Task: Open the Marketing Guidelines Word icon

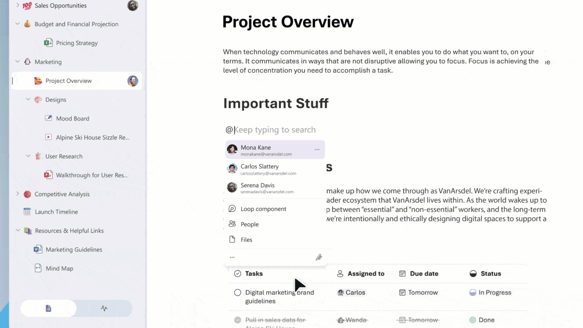Action: 38,249
